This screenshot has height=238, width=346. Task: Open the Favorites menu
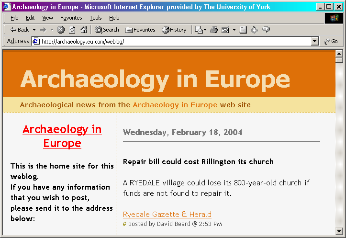(x=71, y=18)
